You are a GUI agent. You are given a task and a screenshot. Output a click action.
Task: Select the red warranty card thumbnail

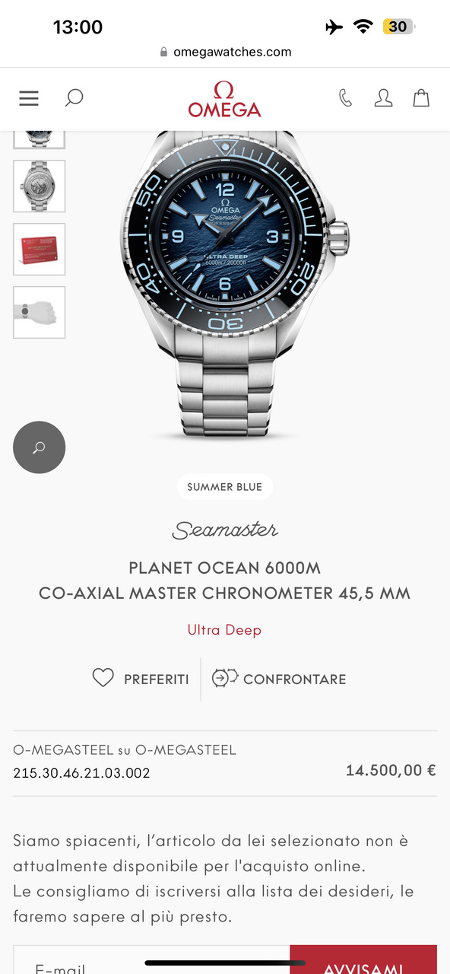pyautogui.click(x=40, y=250)
